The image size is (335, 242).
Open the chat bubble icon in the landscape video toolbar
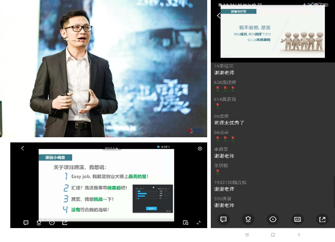[x=26, y=222]
